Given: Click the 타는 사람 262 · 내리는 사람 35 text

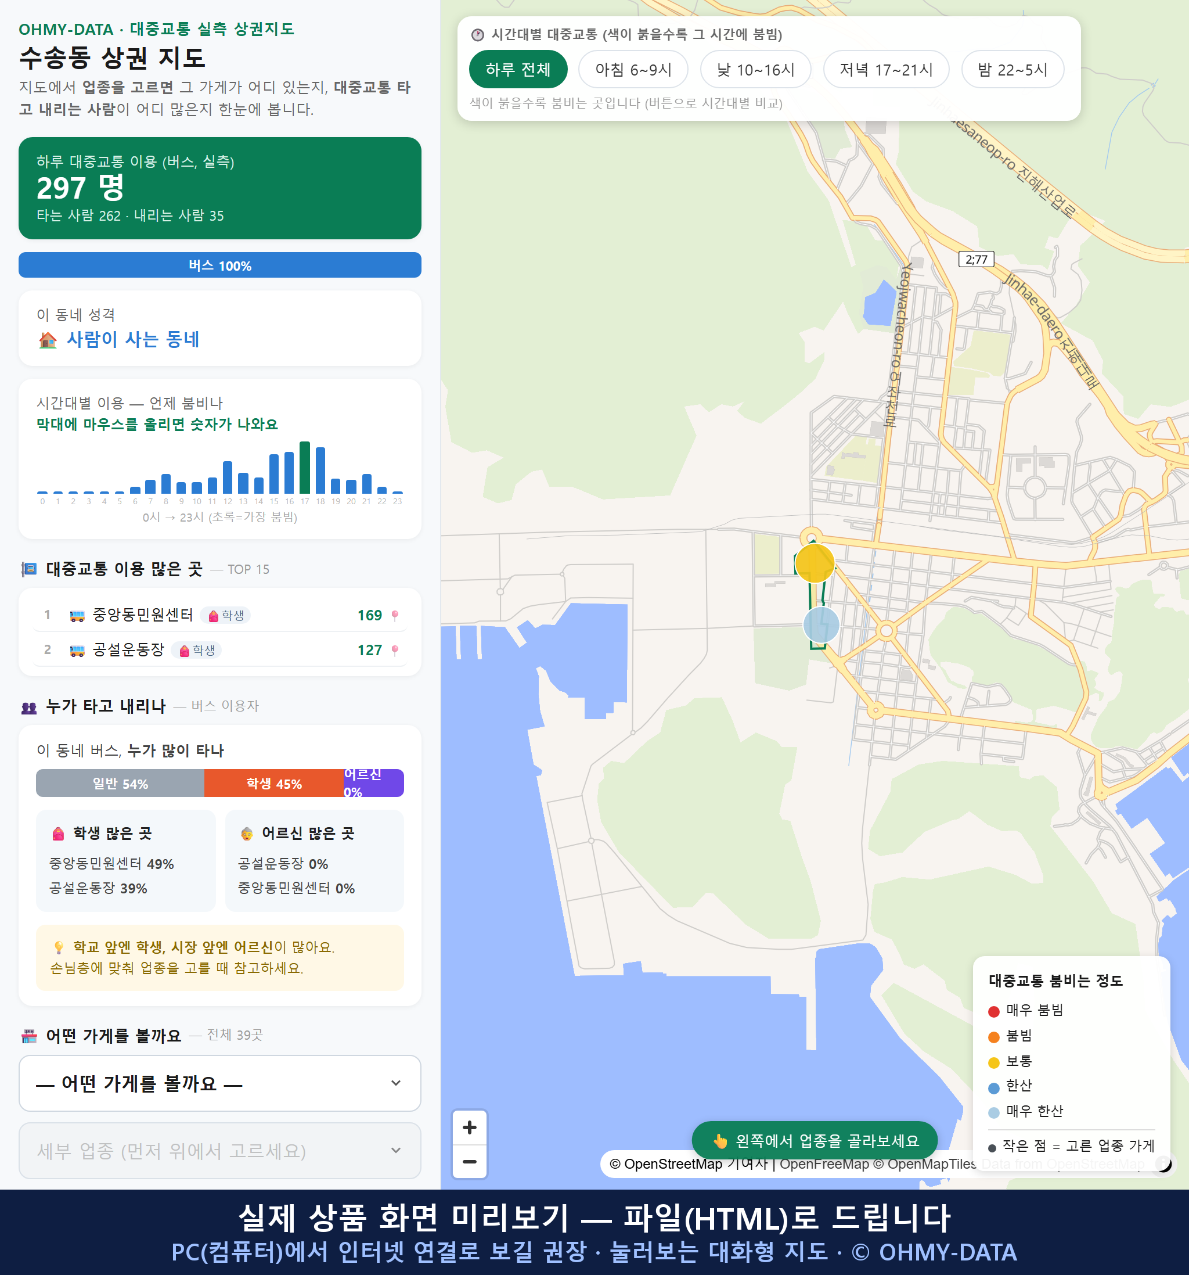Looking at the screenshot, I should (130, 216).
